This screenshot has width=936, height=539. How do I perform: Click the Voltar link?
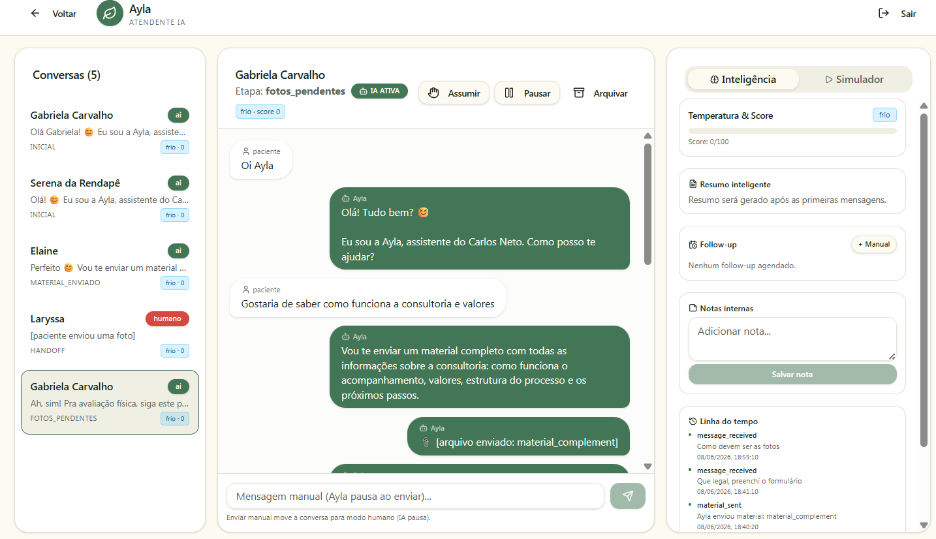click(54, 14)
